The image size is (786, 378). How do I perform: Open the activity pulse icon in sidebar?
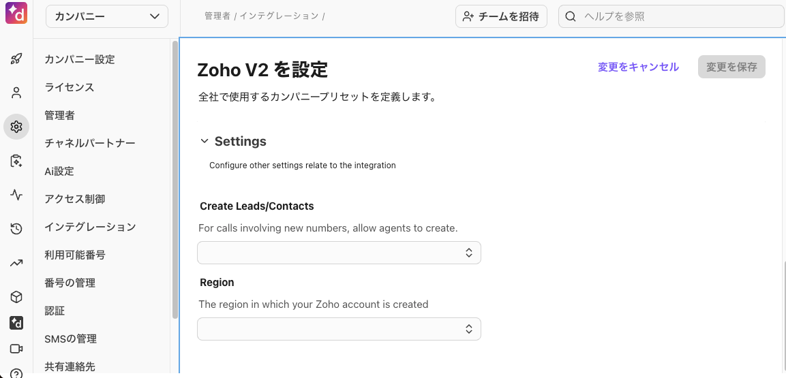[16, 195]
